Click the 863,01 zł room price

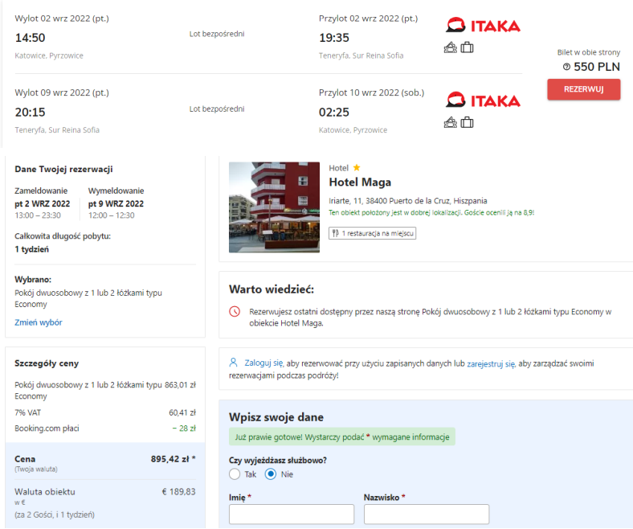[180, 385]
